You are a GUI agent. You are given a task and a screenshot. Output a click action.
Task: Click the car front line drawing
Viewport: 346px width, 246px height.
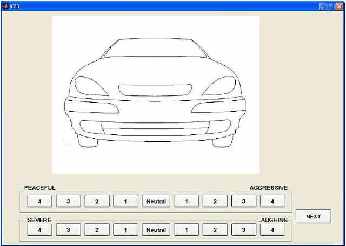point(156,95)
